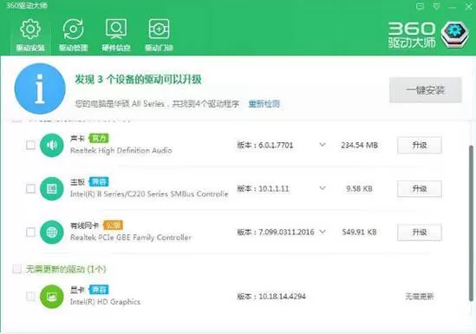Open the 硬件信息 tab
The image size is (476, 334).
click(116, 35)
